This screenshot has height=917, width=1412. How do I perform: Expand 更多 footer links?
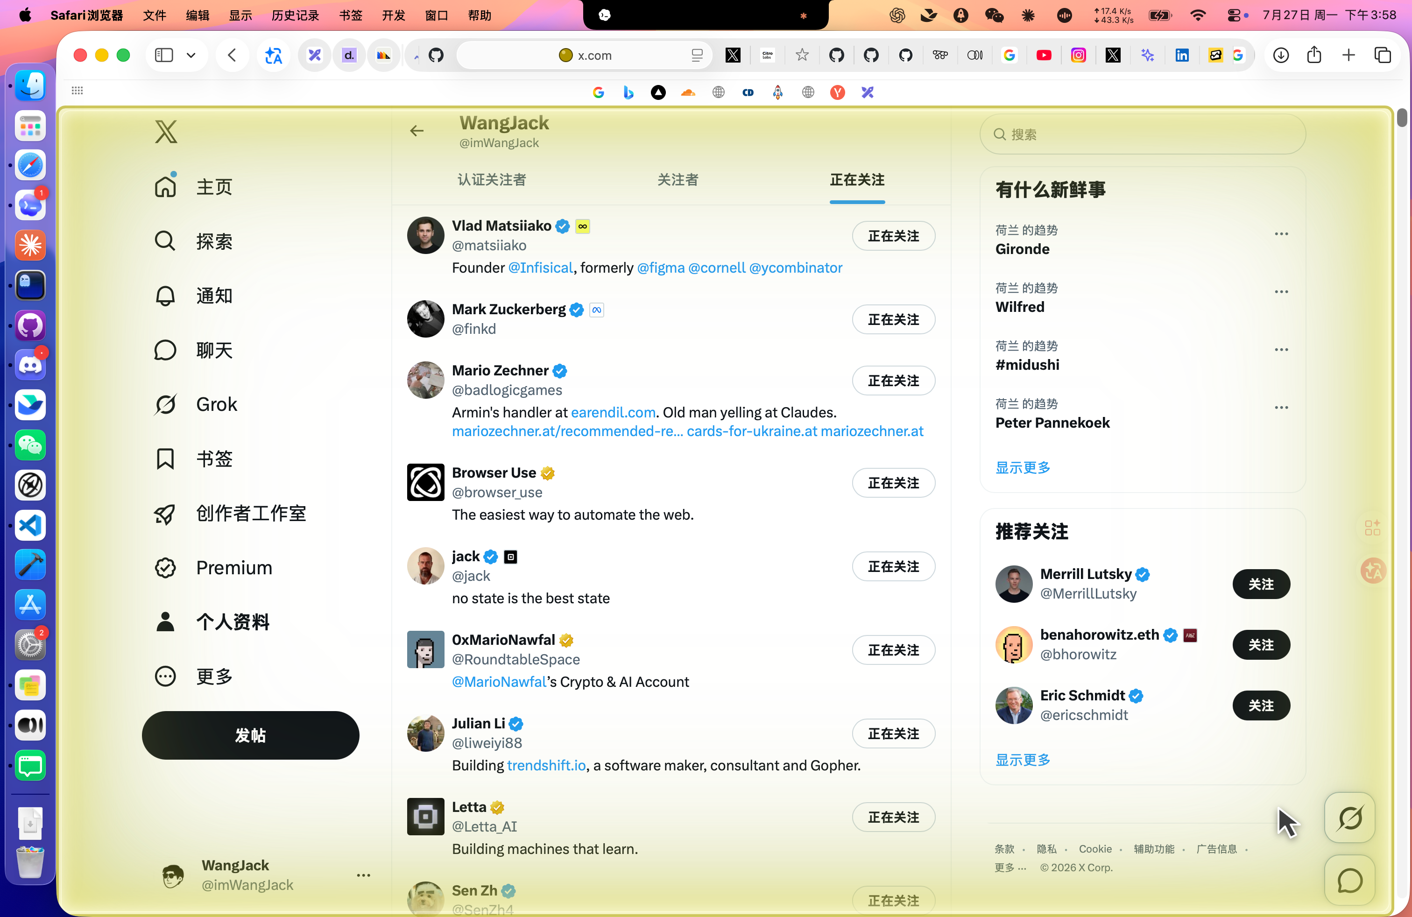pos(1010,867)
